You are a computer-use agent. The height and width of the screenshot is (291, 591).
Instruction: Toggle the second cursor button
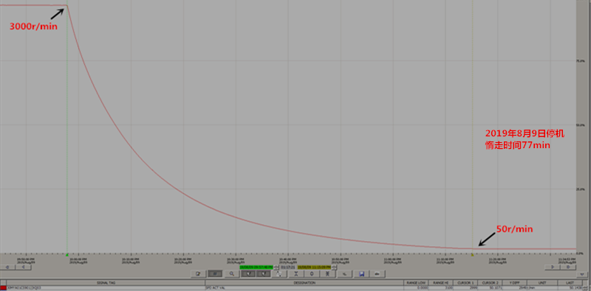point(264,274)
